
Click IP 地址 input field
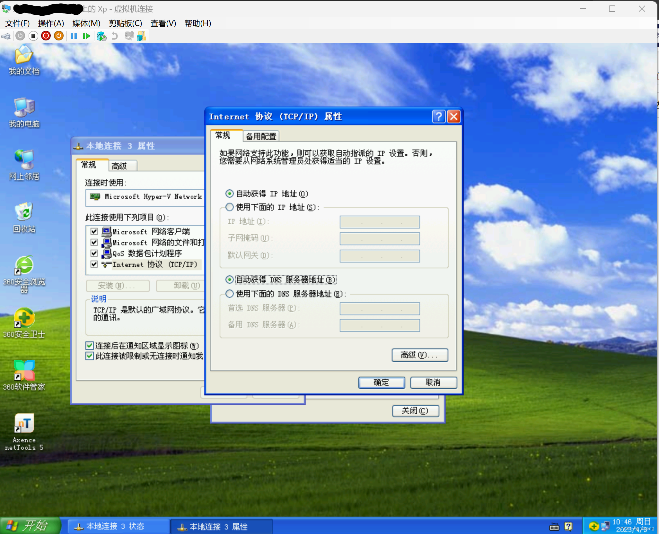click(380, 221)
